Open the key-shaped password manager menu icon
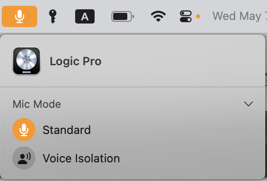 tap(53, 16)
